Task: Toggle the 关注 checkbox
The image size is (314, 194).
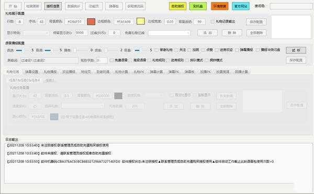Action: pyautogui.click(x=176, y=50)
